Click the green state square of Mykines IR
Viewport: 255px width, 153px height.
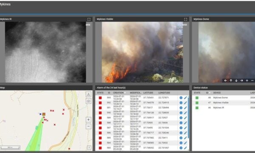coord(197,108)
